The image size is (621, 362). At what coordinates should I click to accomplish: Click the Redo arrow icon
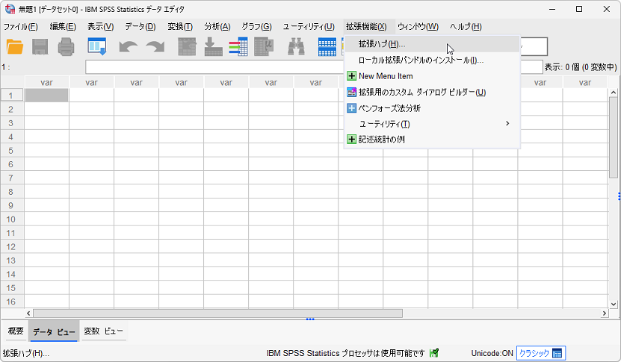tap(155, 47)
